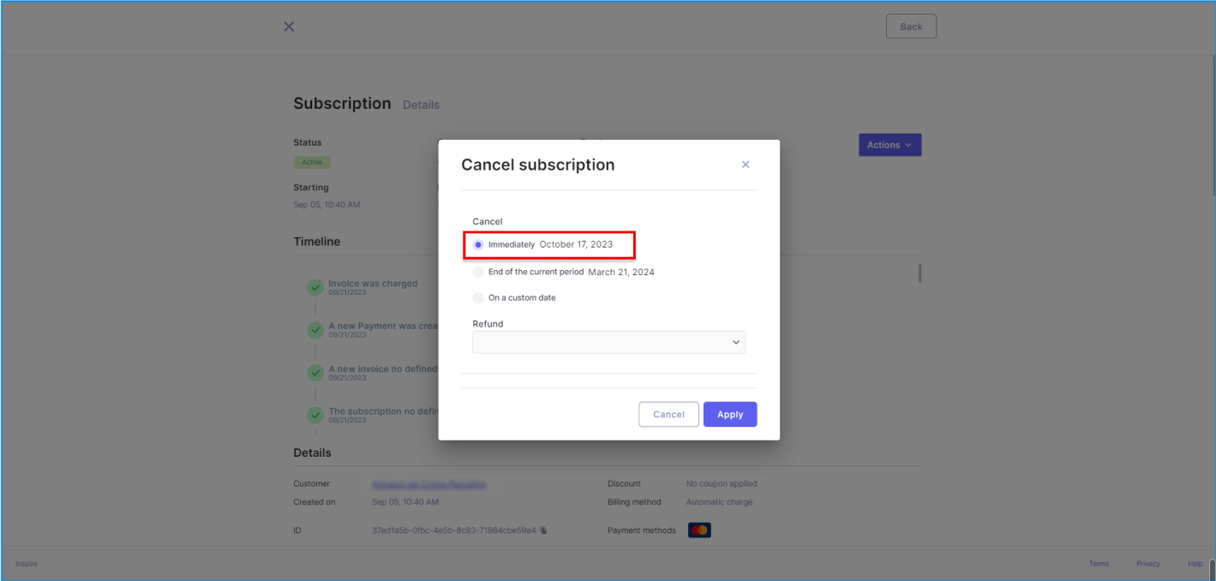
Task: Click the Mastercard payment method icon
Action: (x=699, y=530)
